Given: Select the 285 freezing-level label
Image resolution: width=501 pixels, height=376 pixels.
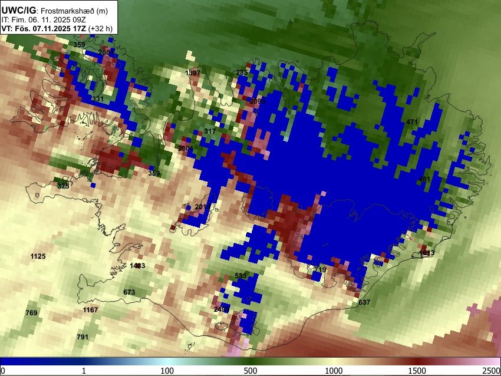Looking at the screenshot, I should (242, 72).
